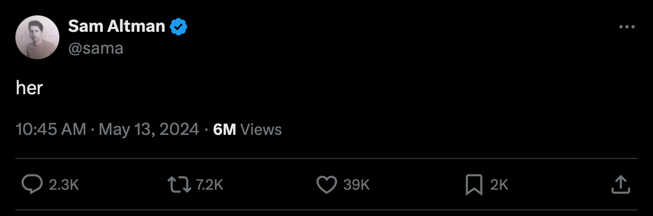Viewport: 653px width, 216px height.
Task: Click the word Views beside 6M
Action: tap(261, 129)
